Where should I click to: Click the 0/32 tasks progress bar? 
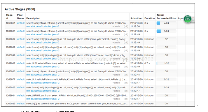coord(166,79)
